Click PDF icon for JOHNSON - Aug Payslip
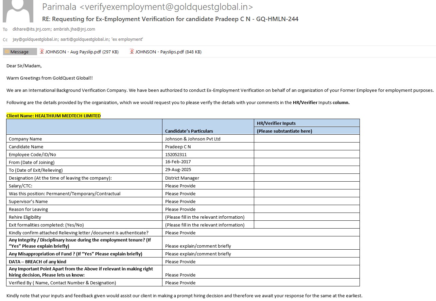 pyautogui.click(x=42, y=52)
